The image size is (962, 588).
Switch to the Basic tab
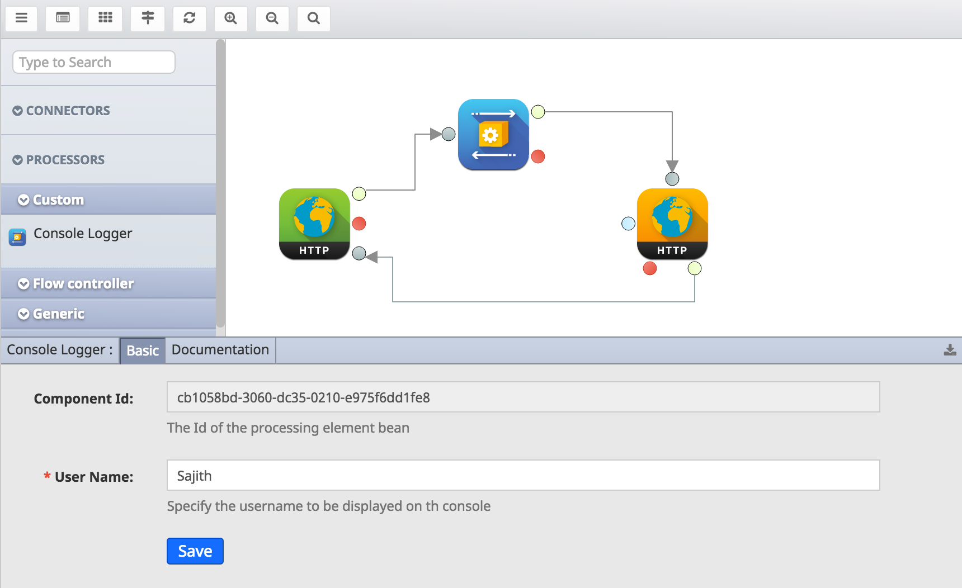tap(143, 350)
